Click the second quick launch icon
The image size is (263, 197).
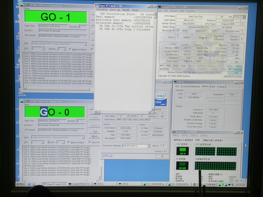tap(33, 184)
